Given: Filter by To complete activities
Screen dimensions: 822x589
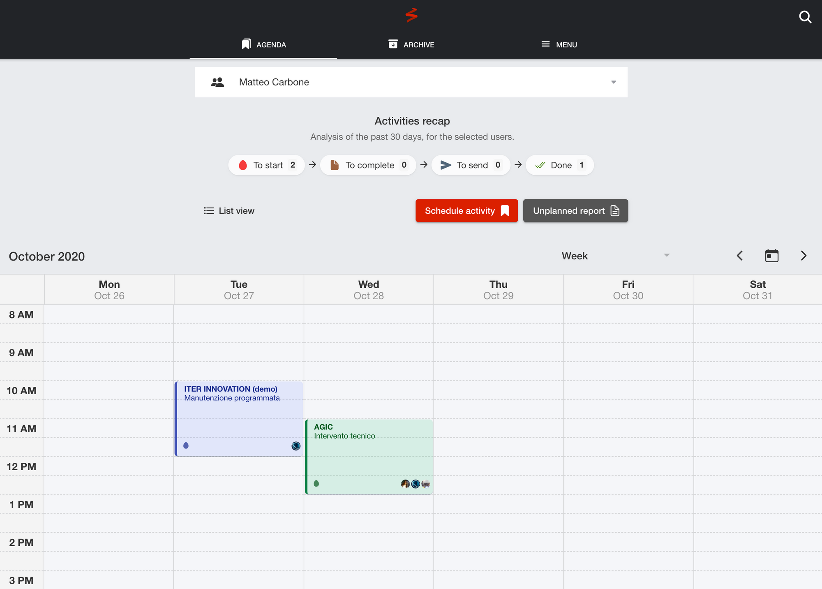Looking at the screenshot, I should [x=368, y=165].
